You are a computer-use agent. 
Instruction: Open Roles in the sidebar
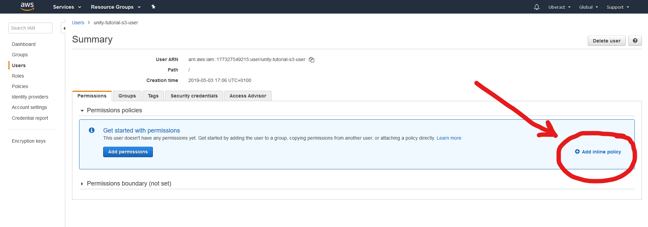(18, 76)
